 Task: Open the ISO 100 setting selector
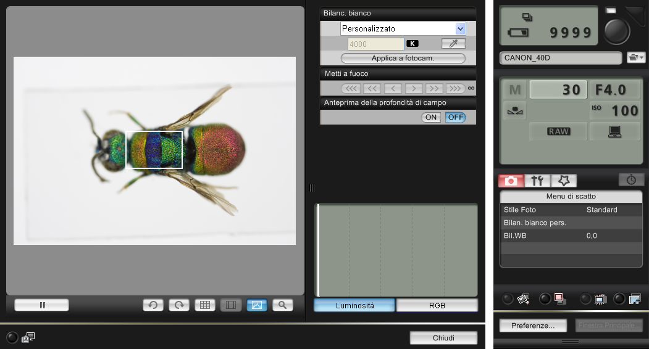[x=616, y=111]
